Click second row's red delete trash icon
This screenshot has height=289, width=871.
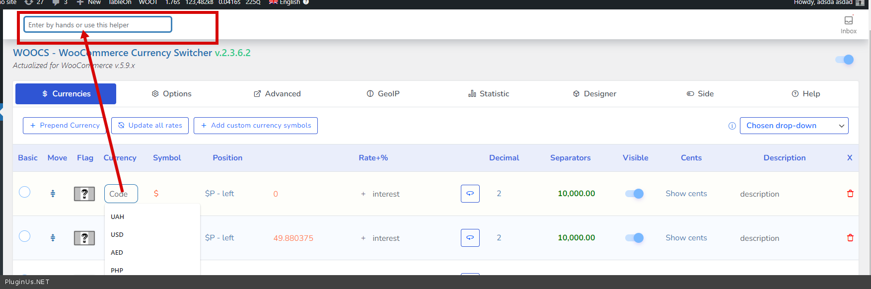(x=850, y=238)
